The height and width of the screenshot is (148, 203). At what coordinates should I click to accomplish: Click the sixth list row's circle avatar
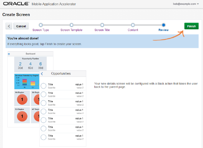[44, 128]
